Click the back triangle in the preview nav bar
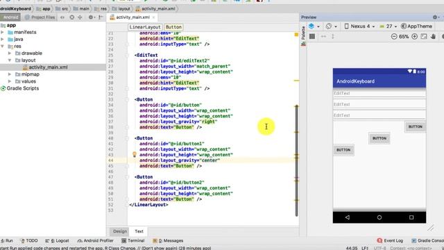 (x=348, y=217)
